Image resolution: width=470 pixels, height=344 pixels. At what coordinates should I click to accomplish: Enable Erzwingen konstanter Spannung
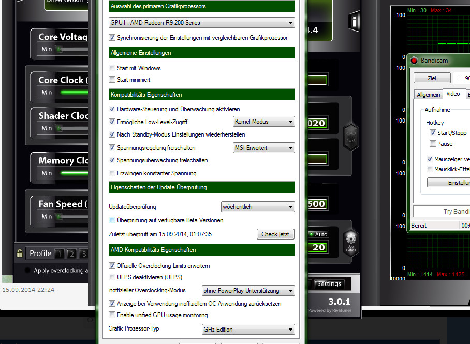click(x=112, y=173)
